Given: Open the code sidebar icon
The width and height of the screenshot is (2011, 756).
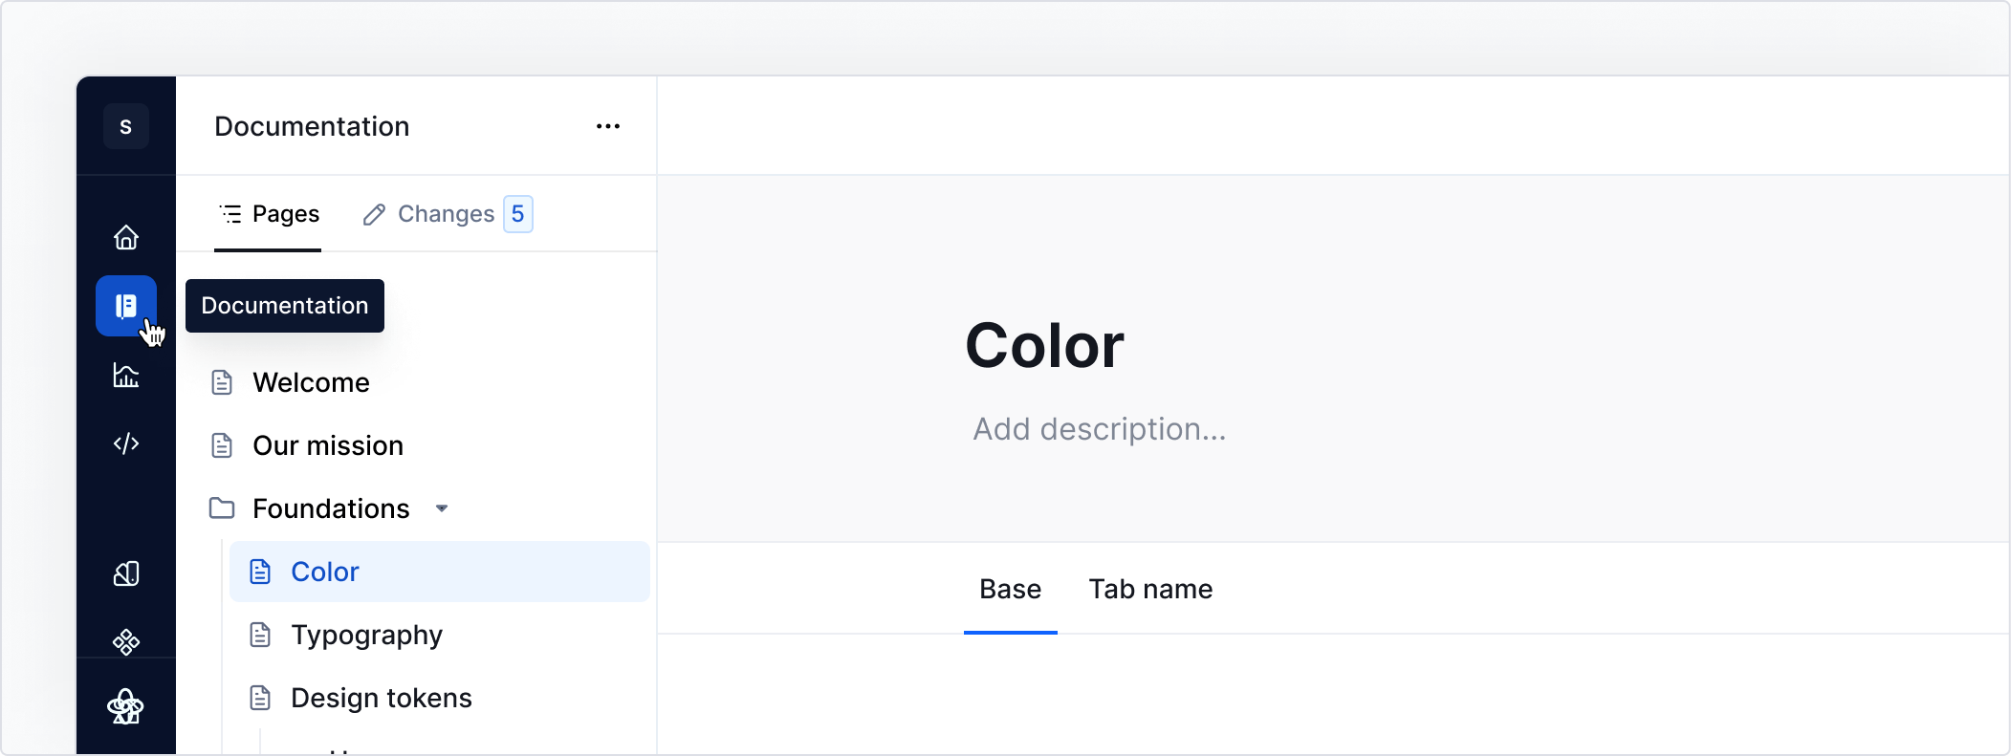Looking at the screenshot, I should 126,443.
